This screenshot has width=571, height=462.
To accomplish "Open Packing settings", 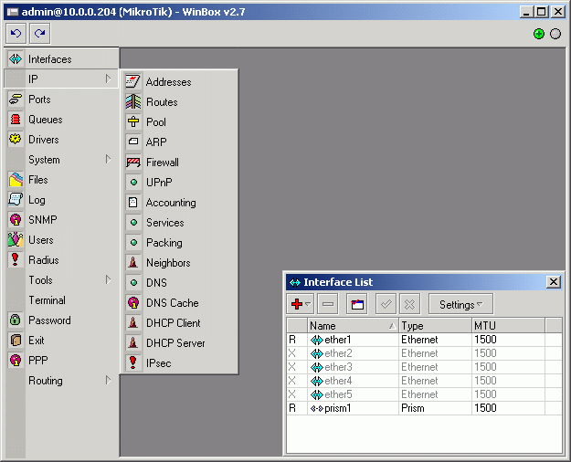I will pyautogui.click(x=179, y=243).
